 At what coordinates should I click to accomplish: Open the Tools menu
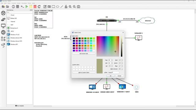29,3
